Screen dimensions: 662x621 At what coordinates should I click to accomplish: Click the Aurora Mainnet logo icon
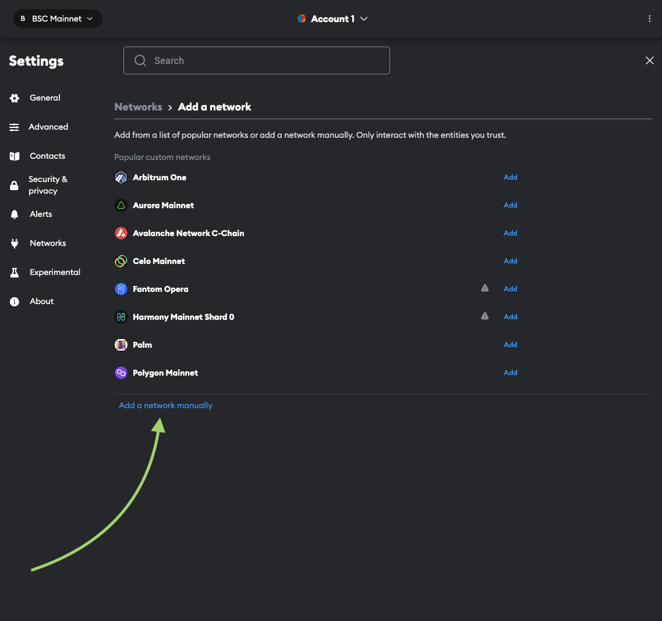tap(121, 205)
